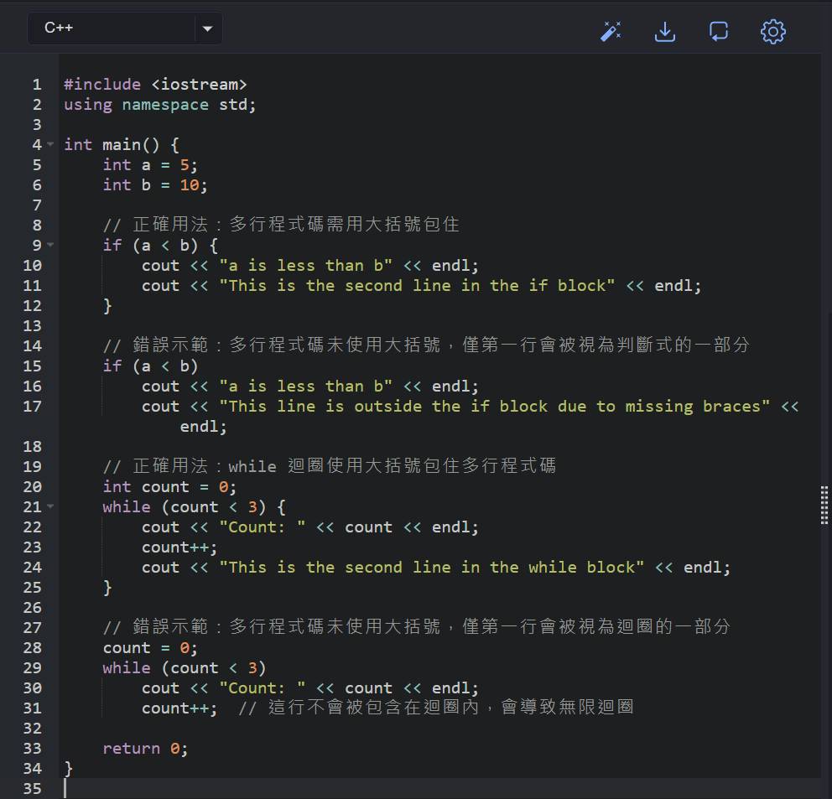Click the comment on line 14 about 判斷式
The height and width of the screenshot is (799, 832).
pyautogui.click(x=426, y=345)
